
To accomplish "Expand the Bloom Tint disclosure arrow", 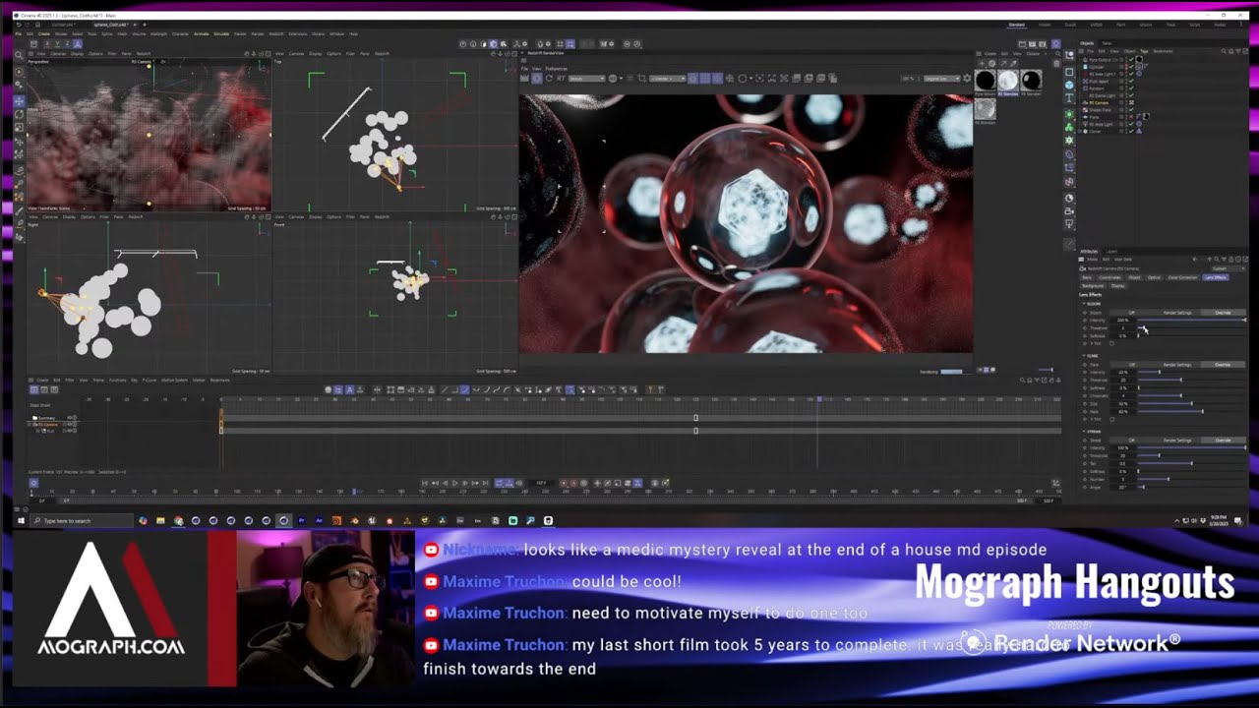I will pyautogui.click(x=1091, y=343).
